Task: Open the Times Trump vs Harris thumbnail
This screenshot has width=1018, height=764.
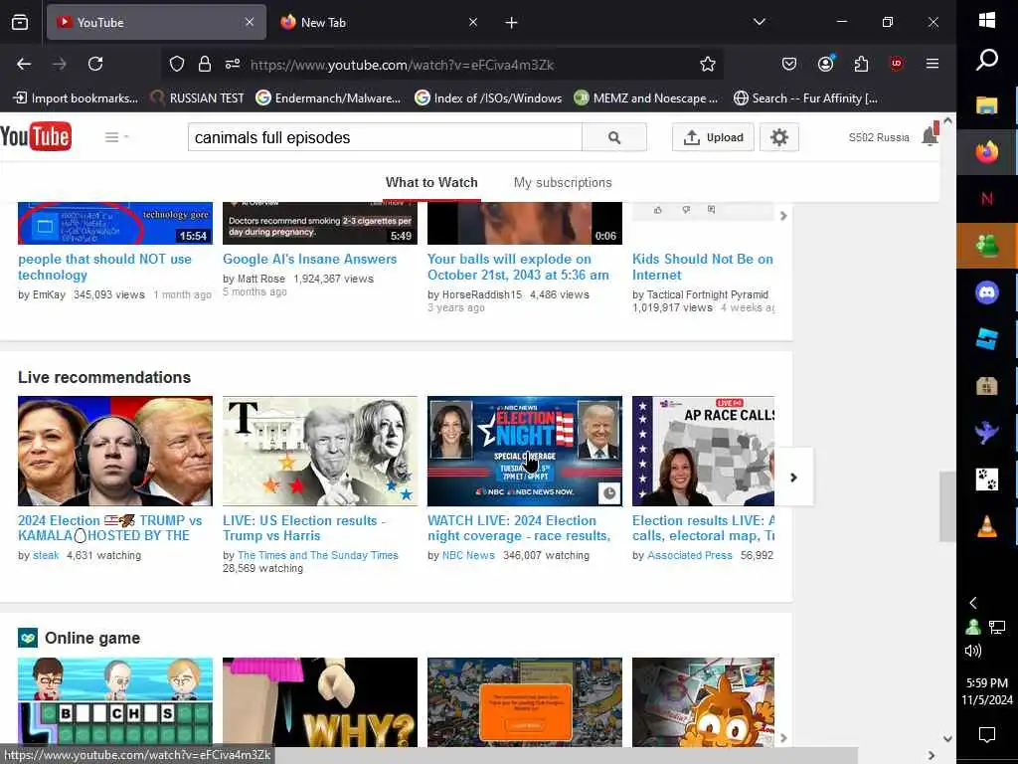Action: pyautogui.click(x=320, y=451)
